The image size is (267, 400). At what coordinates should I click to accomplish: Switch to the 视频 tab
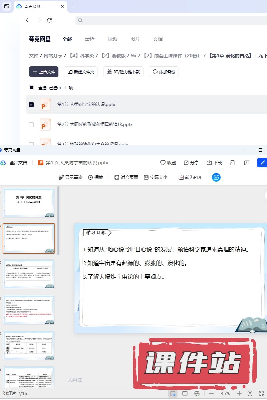(x=112, y=39)
